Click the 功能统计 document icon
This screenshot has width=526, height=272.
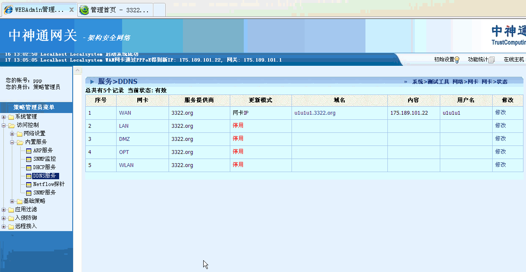click(x=491, y=60)
